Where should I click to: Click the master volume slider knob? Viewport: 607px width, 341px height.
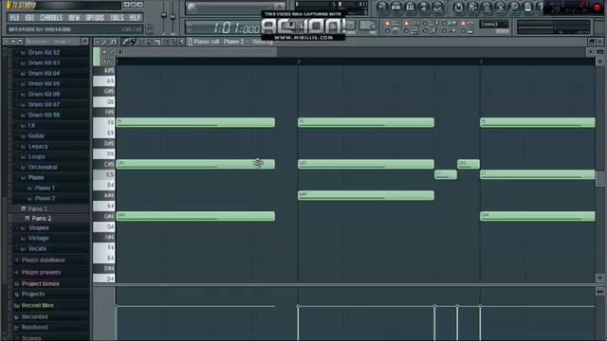pos(164,15)
